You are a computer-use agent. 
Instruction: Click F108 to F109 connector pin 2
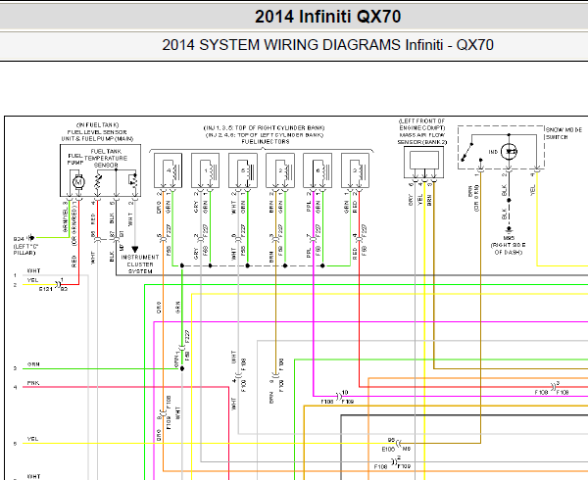(x=394, y=462)
